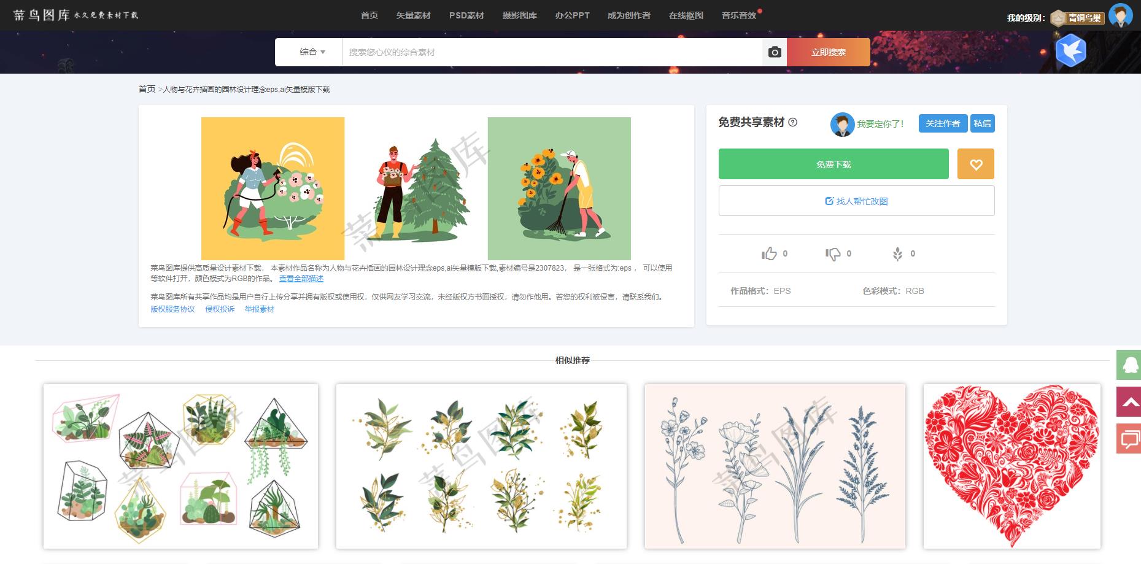Click your user avatar in the top right
Image resolution: width=1141 pixels, height=564 pixels.
pyautogui.click(x=1121, y=15)
